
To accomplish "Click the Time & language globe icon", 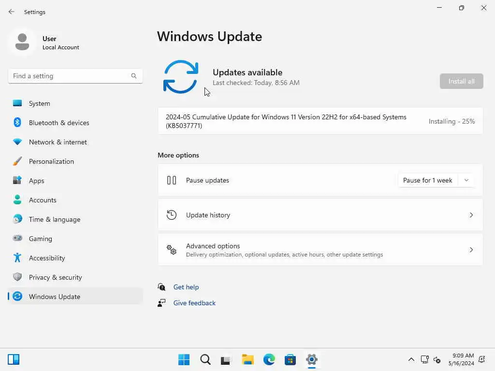I will (x=17, y=219).
